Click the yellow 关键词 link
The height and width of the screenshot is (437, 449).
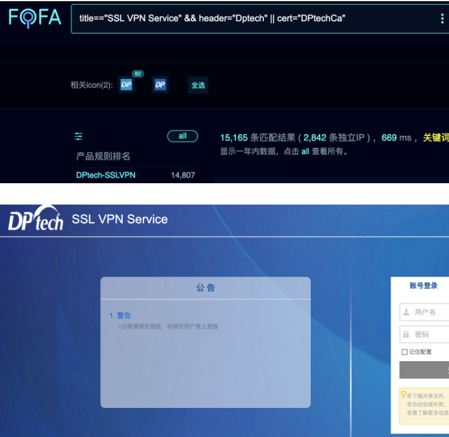pos(435,138)
